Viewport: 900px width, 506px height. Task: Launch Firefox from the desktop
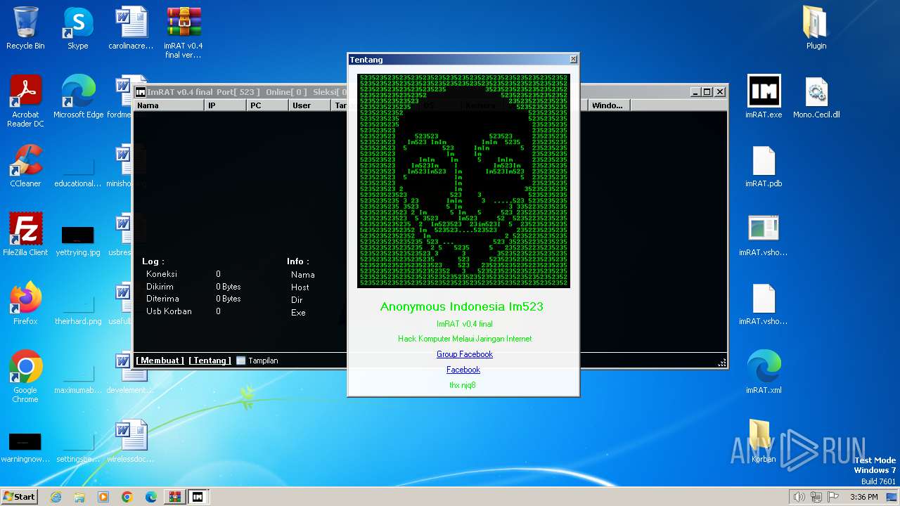25,304
